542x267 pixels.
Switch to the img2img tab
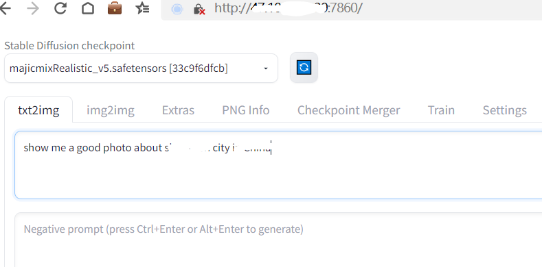coord(111,110)
